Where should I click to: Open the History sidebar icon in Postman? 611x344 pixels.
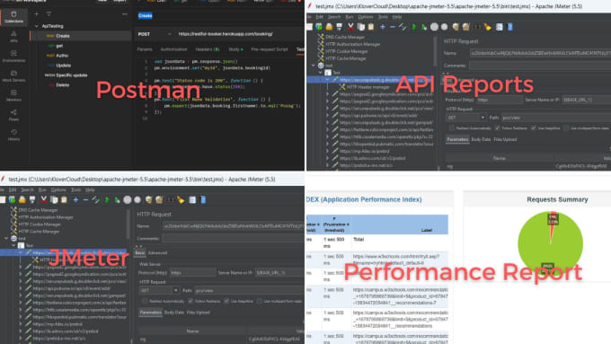click(x=13, y=135)
